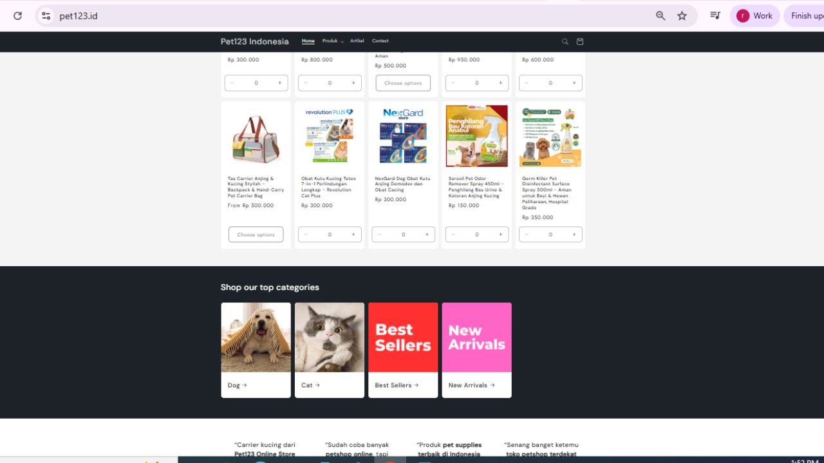The height and width of the screenshot is (463, 824).
Task: Increase quantity of Revolution Cat Plus
Action: pyautogui.click(x=353, y=235)
